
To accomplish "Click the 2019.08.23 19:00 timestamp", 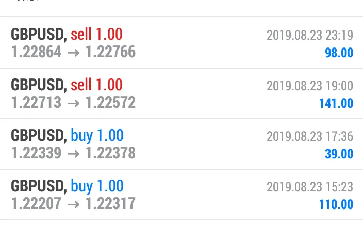I will [310, 86].
